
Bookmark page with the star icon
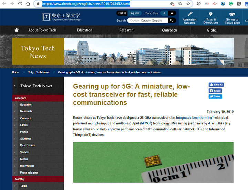(188, 4)
